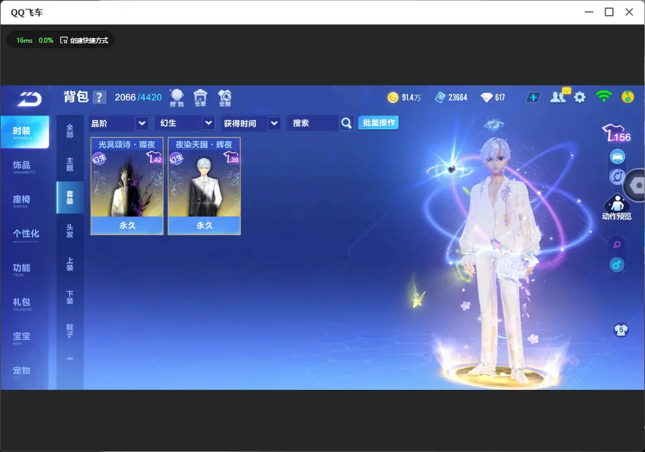This screenshot has height=452, width=645.
Task: Click the 幻生 badge on 光冥颂诗 card
Action: [x=99, y=159]
